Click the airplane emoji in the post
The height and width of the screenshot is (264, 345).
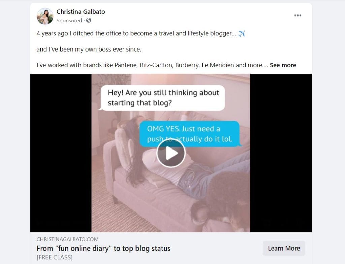click(x=241, y=34)
